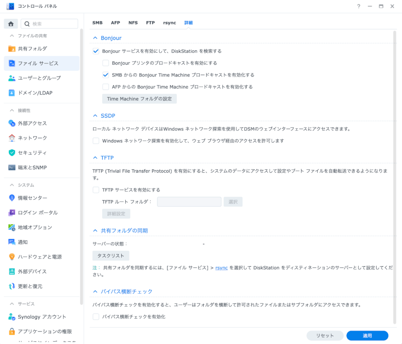Open the タスクリスト button
This screenshot has width=402, height=344.
coord(111,256)
